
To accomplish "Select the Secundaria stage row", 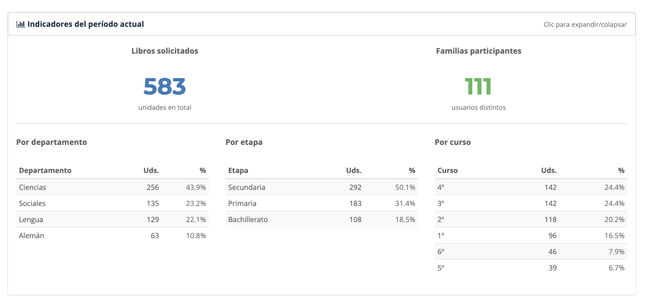I will 322,187.
